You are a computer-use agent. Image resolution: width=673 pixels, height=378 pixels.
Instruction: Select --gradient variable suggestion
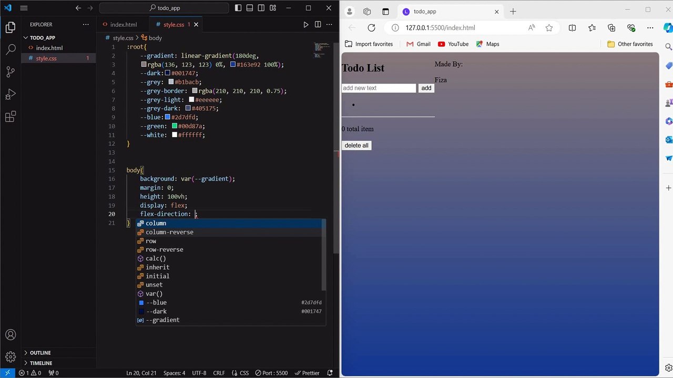[x=231, y=320]
